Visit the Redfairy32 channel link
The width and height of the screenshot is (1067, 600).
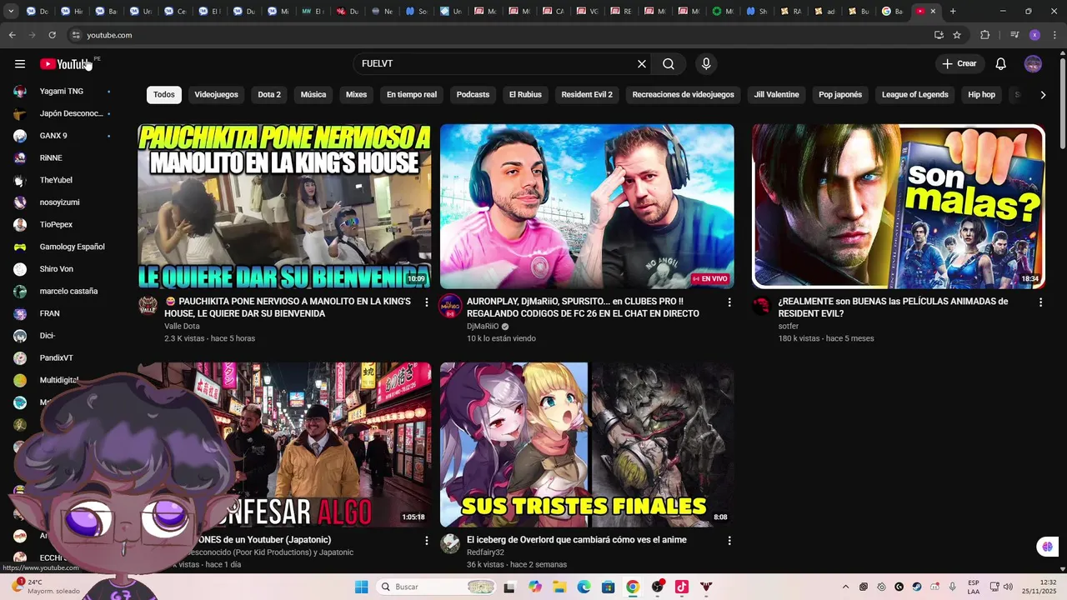coord(485,552)
